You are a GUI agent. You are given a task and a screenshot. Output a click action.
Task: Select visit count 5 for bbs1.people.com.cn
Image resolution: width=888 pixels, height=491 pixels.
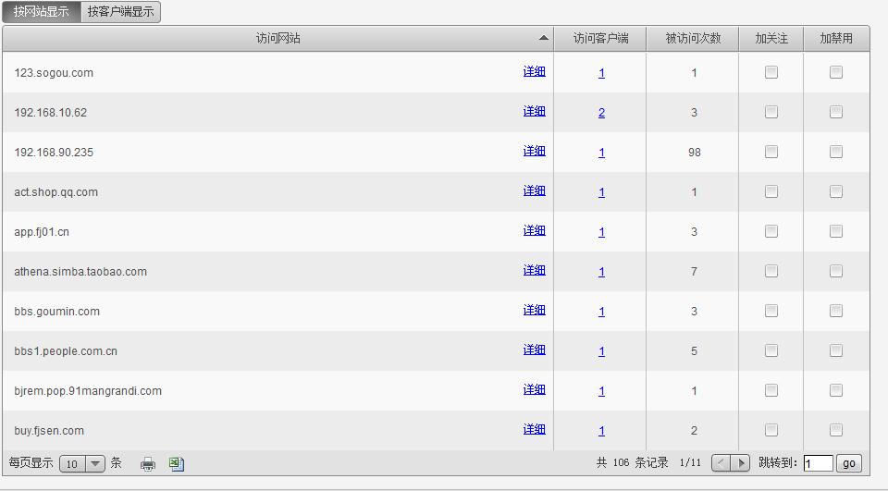(x=694, y=351)
